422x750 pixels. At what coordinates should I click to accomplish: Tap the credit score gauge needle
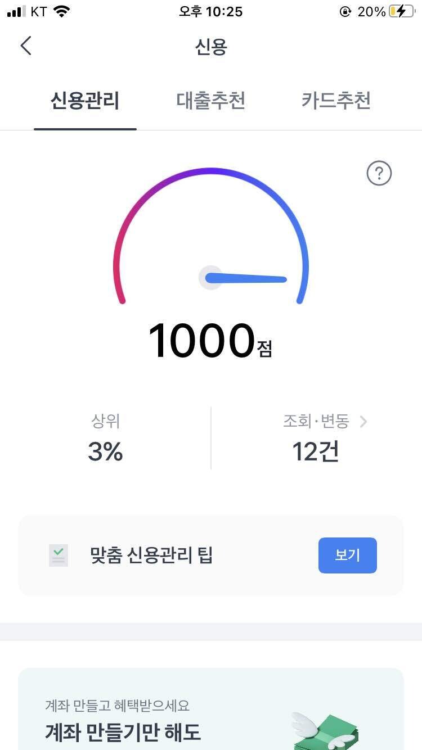[x=246, y=278]
